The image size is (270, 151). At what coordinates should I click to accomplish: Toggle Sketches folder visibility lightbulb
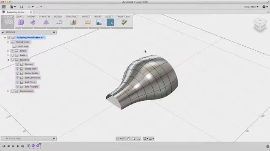point(12,60)
